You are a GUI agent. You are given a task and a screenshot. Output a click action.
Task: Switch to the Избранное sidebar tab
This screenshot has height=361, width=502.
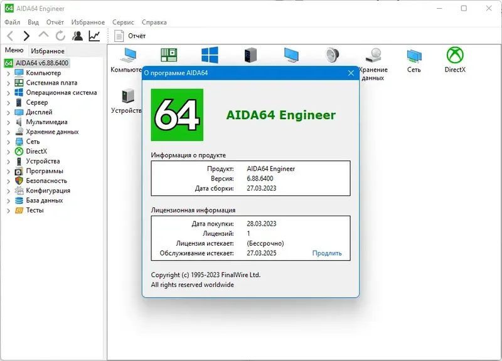click(x=48, y=51)
